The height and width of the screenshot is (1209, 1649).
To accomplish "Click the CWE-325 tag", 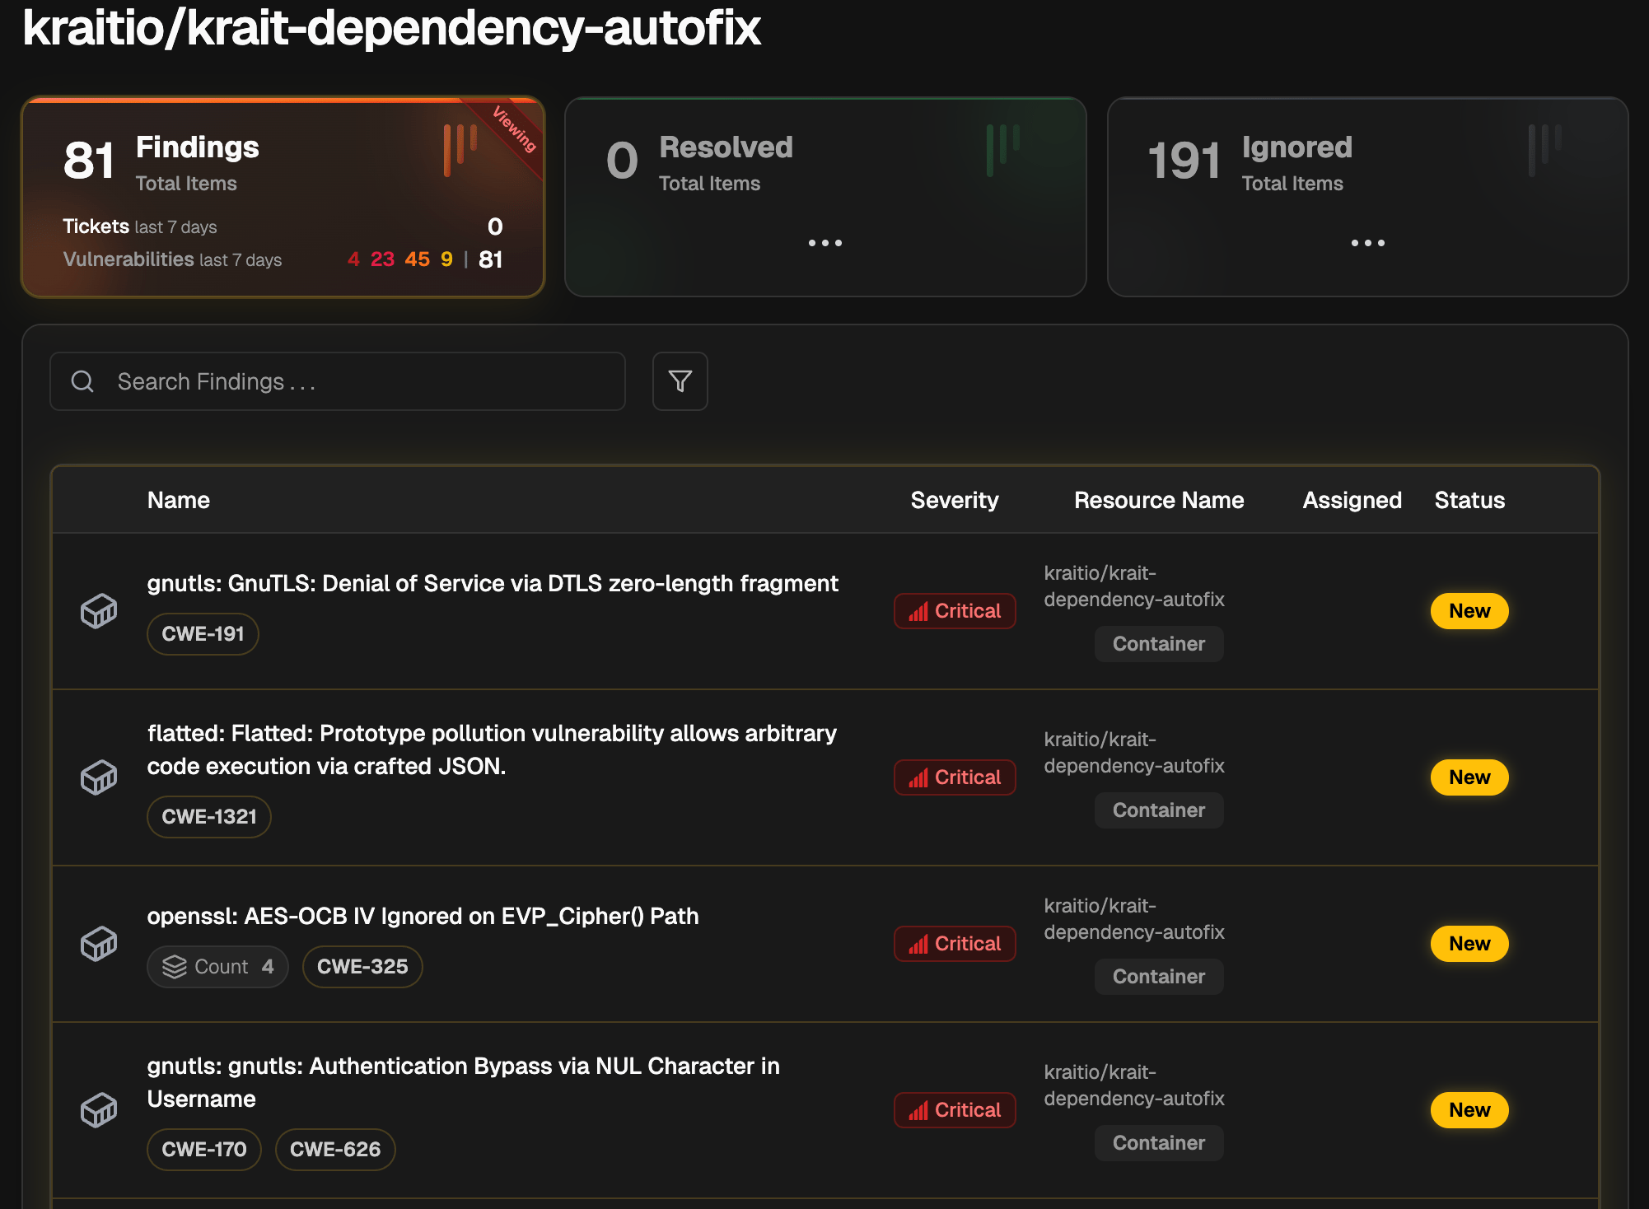I will [362, 967].
